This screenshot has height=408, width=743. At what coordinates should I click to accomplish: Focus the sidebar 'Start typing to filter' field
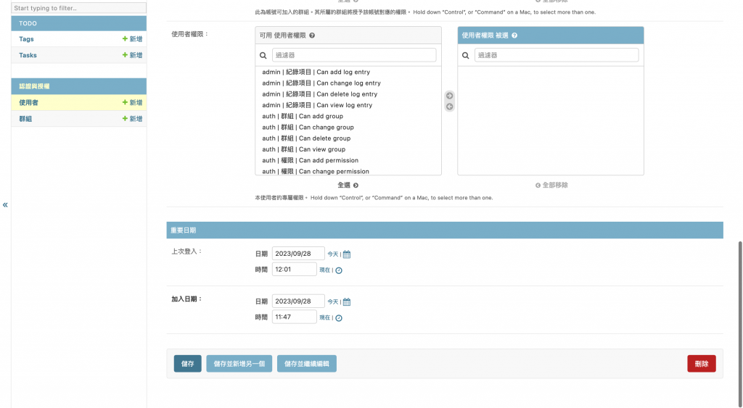pyautogui.click(x=78, y=7)
